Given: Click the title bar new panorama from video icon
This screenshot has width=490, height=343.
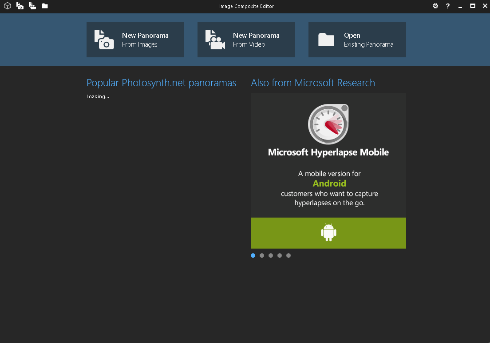Looking at the screenshot, I should pyautogui.click(x=32, y=6).
